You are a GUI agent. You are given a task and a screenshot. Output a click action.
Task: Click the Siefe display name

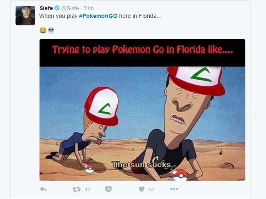(x=46, y=8)
